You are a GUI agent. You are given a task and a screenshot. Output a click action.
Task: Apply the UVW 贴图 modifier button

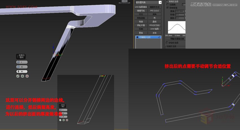[x=155, y=29]
